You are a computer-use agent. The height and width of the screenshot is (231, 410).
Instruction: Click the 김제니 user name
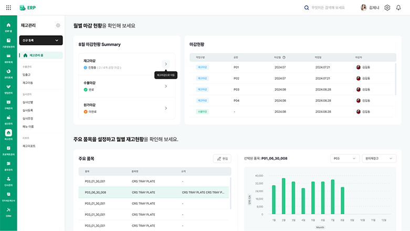pos(374,7)
